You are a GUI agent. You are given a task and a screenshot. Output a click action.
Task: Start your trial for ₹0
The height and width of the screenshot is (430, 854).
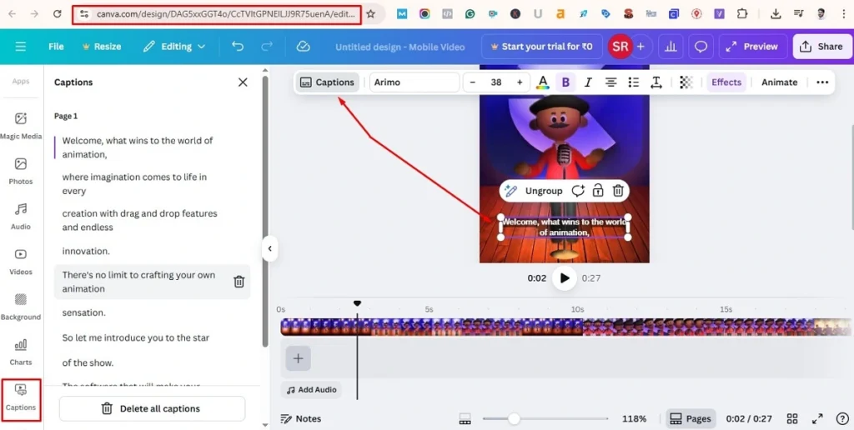tap(541, 47)
